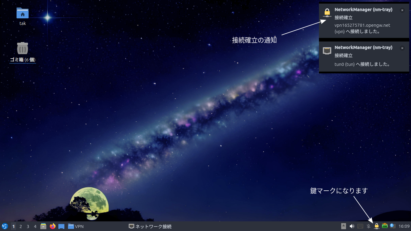Dismiss the tun0 connection notification
This screenshot has width=411, height=231.
(x=402, y=48)
